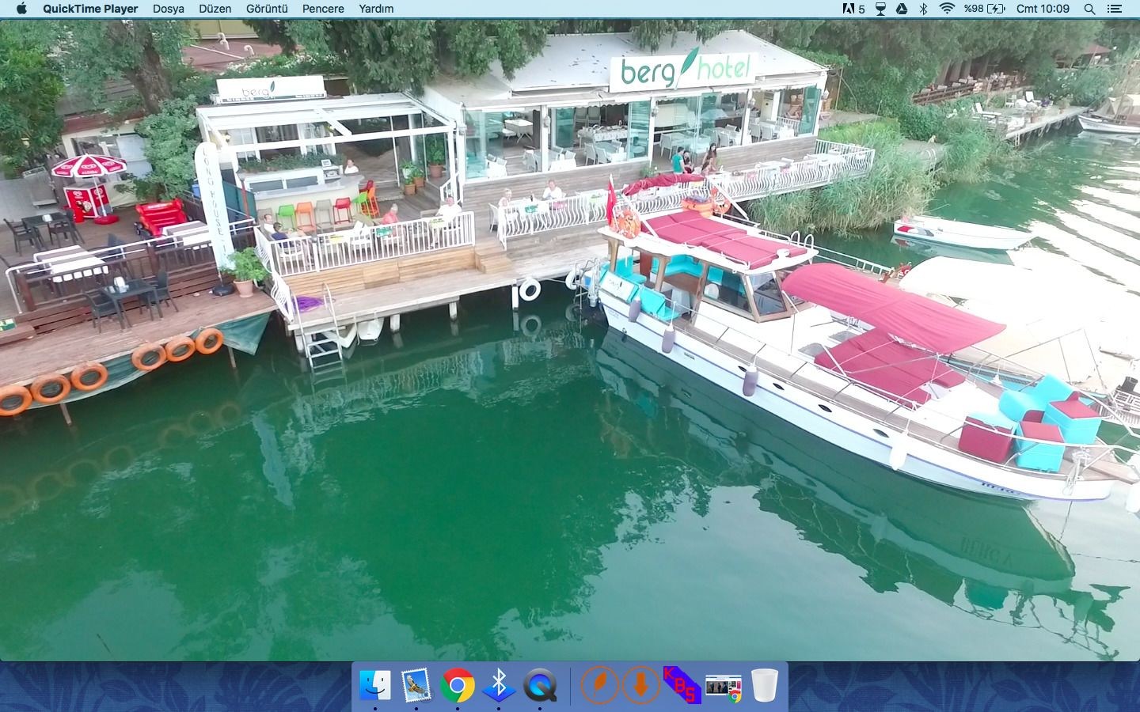The image size is (1140, 712).
Task: Open the Düzen menu
Action: [x=215, y=9]
